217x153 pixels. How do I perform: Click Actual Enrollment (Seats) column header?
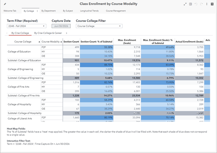(x=190, y=42)
